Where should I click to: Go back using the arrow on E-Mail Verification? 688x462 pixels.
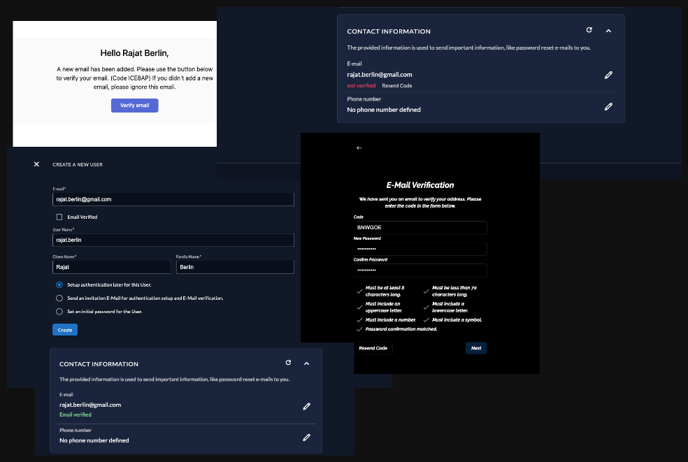(359, 148)
